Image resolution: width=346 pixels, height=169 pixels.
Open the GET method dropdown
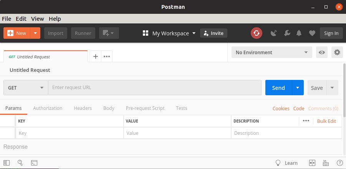26,88
